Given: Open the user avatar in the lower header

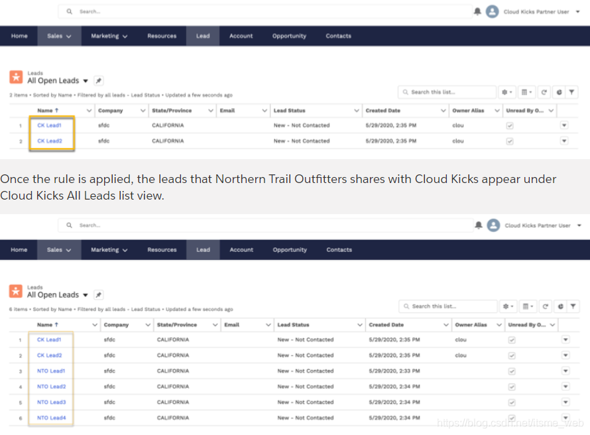Looking at the screenshot, I should point(493,225).
